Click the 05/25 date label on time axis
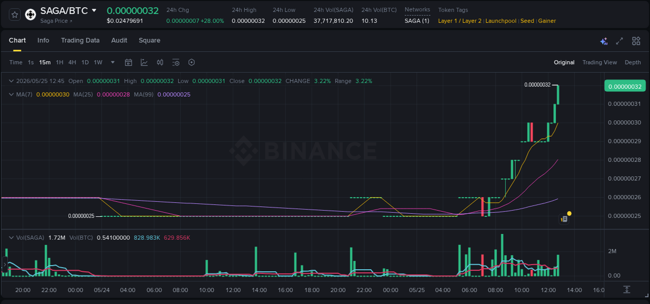 tap(417, 290)
